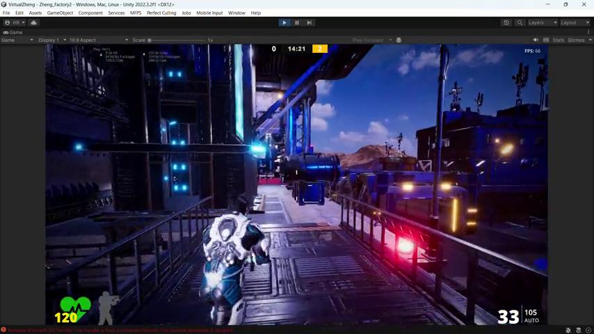Close the Unity editor window
The image size is (594, 334).
(x=584, y=5)
